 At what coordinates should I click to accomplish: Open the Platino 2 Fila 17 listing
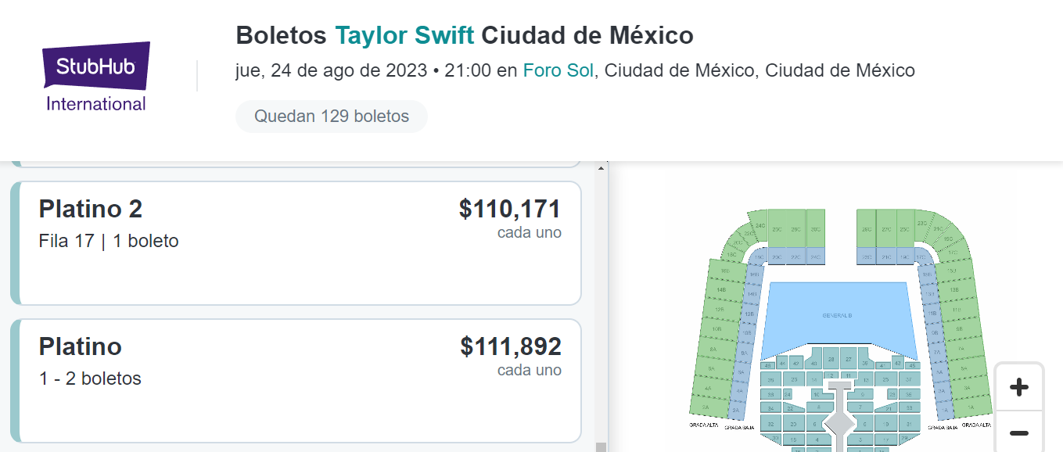(296, 243)
